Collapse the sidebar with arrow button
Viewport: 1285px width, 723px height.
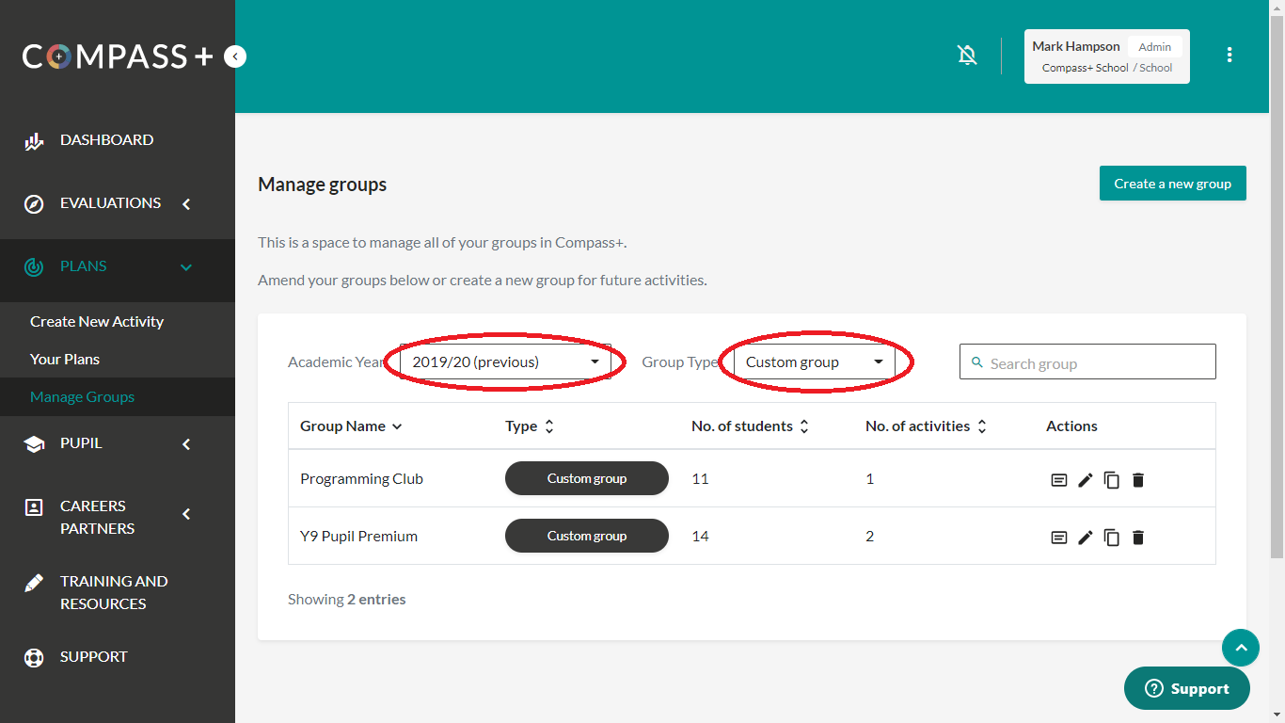235,56
